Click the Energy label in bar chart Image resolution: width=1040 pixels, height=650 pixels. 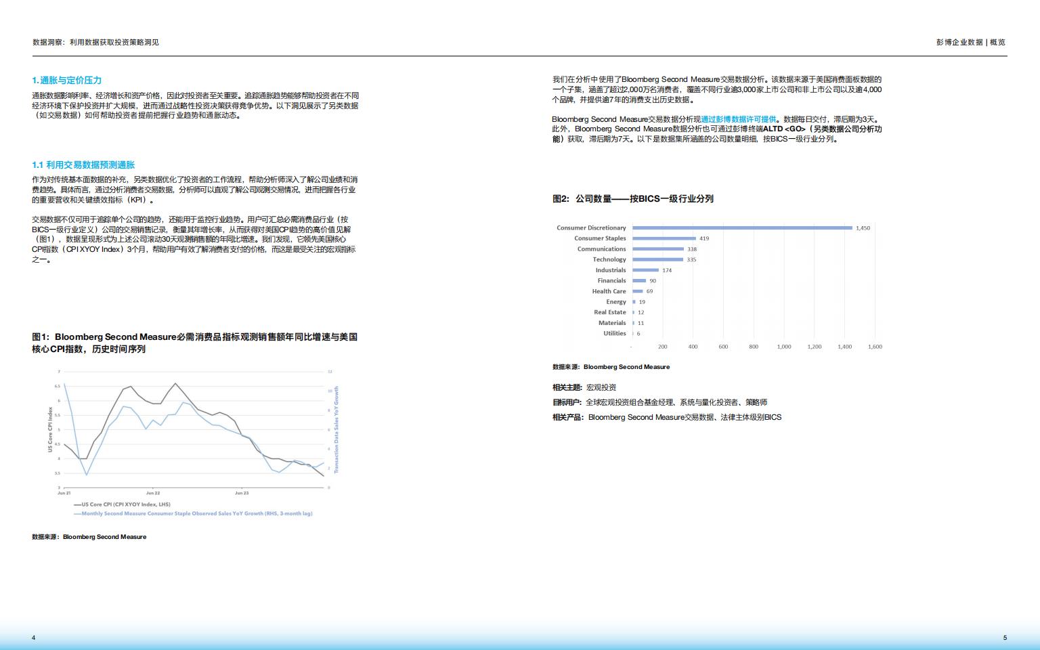click(616, 301)
